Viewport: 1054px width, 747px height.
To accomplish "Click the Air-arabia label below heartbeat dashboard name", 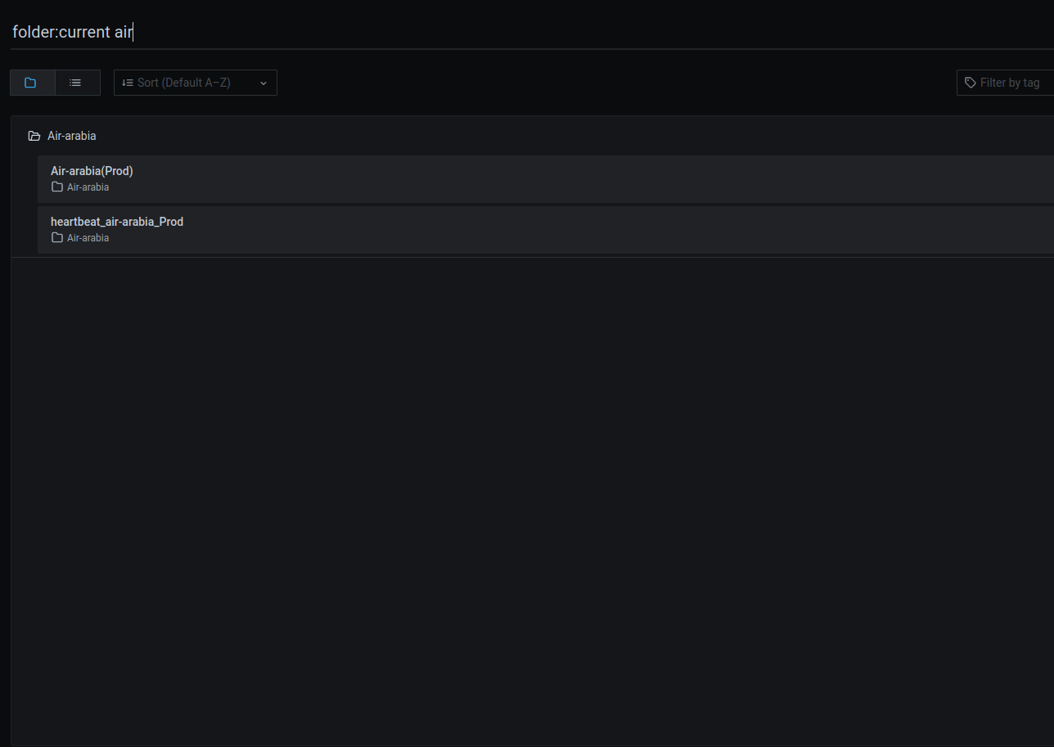I will (88, 237).
